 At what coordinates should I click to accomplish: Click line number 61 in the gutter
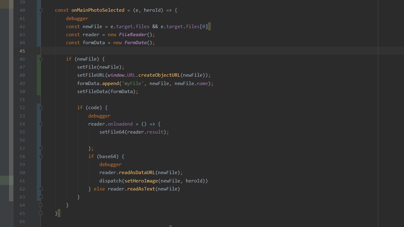point(22,181)
